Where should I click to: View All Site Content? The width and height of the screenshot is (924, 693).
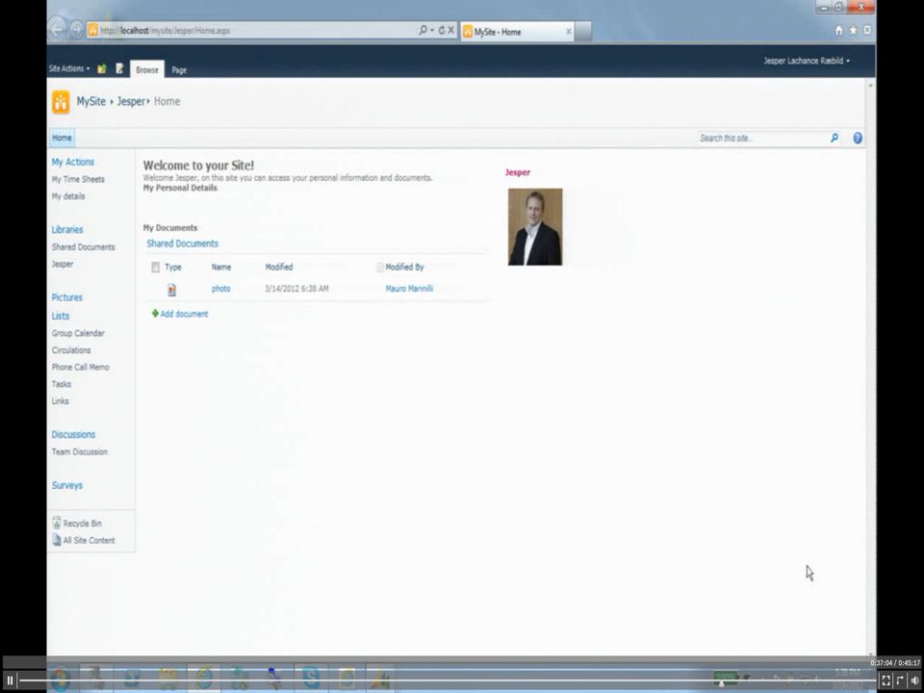click(x=89, y=540)
